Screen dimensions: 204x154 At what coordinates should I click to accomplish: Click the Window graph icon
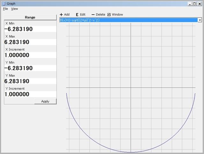109,15
